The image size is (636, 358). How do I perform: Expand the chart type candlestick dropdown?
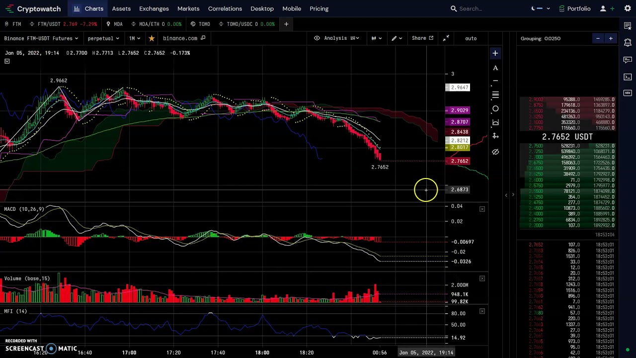click(376, 38)
